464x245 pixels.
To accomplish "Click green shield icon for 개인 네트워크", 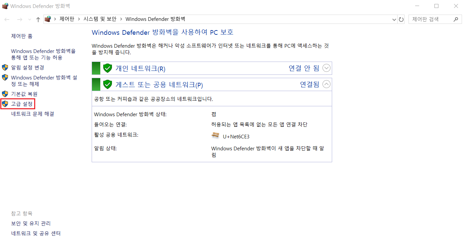I will (x=107, y=68).
